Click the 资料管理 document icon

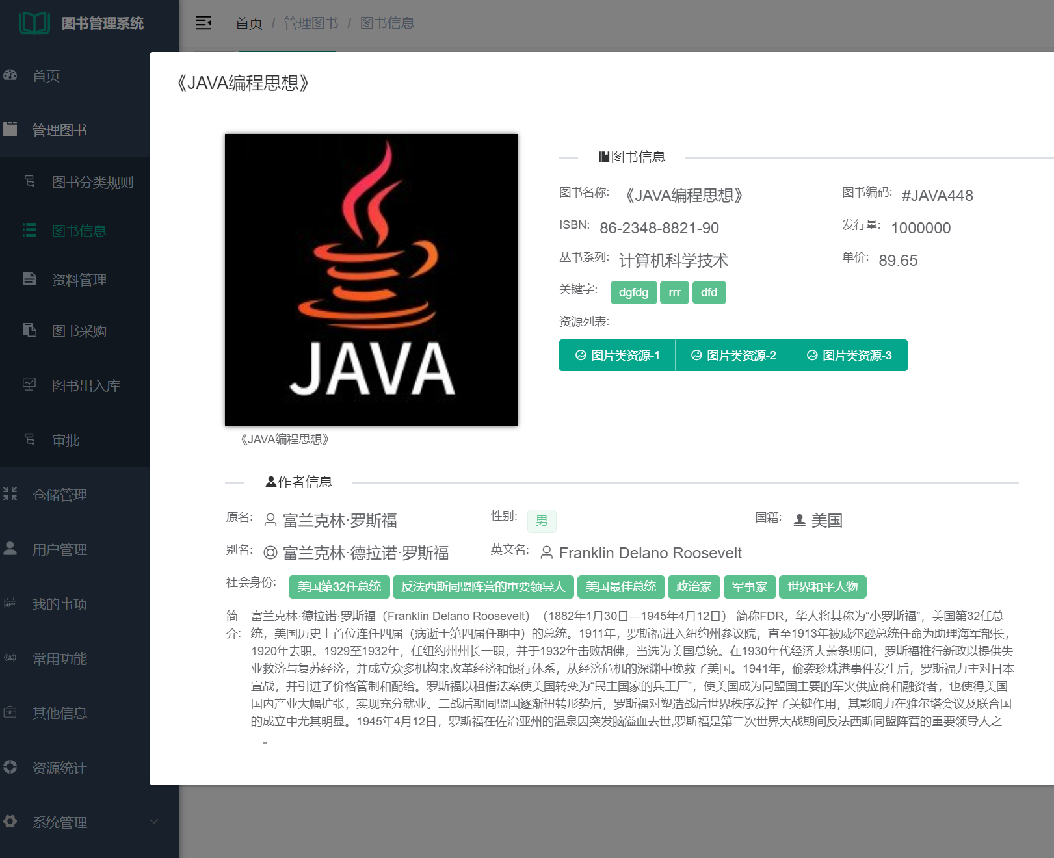coord(29,279)
